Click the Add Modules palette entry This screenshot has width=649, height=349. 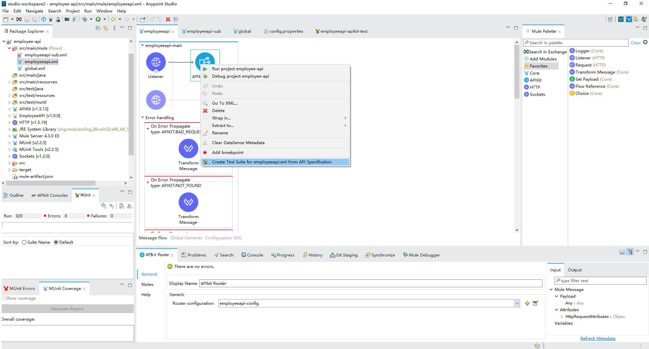(540, 59)
